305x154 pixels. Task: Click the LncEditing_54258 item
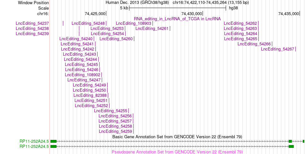point(116,126)
